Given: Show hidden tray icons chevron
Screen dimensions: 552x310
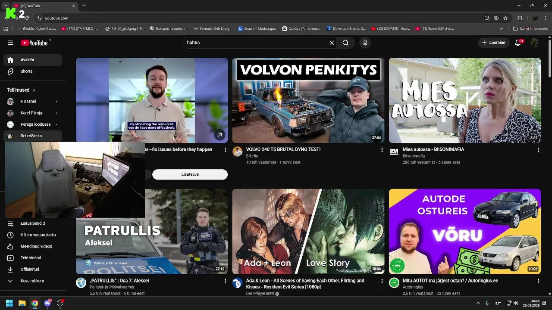Looking at the screenshot, I should 478,303.
